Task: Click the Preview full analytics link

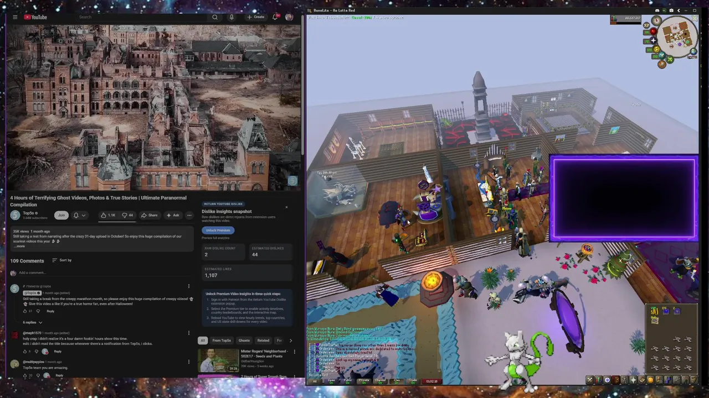Action: tap(215, 238)
